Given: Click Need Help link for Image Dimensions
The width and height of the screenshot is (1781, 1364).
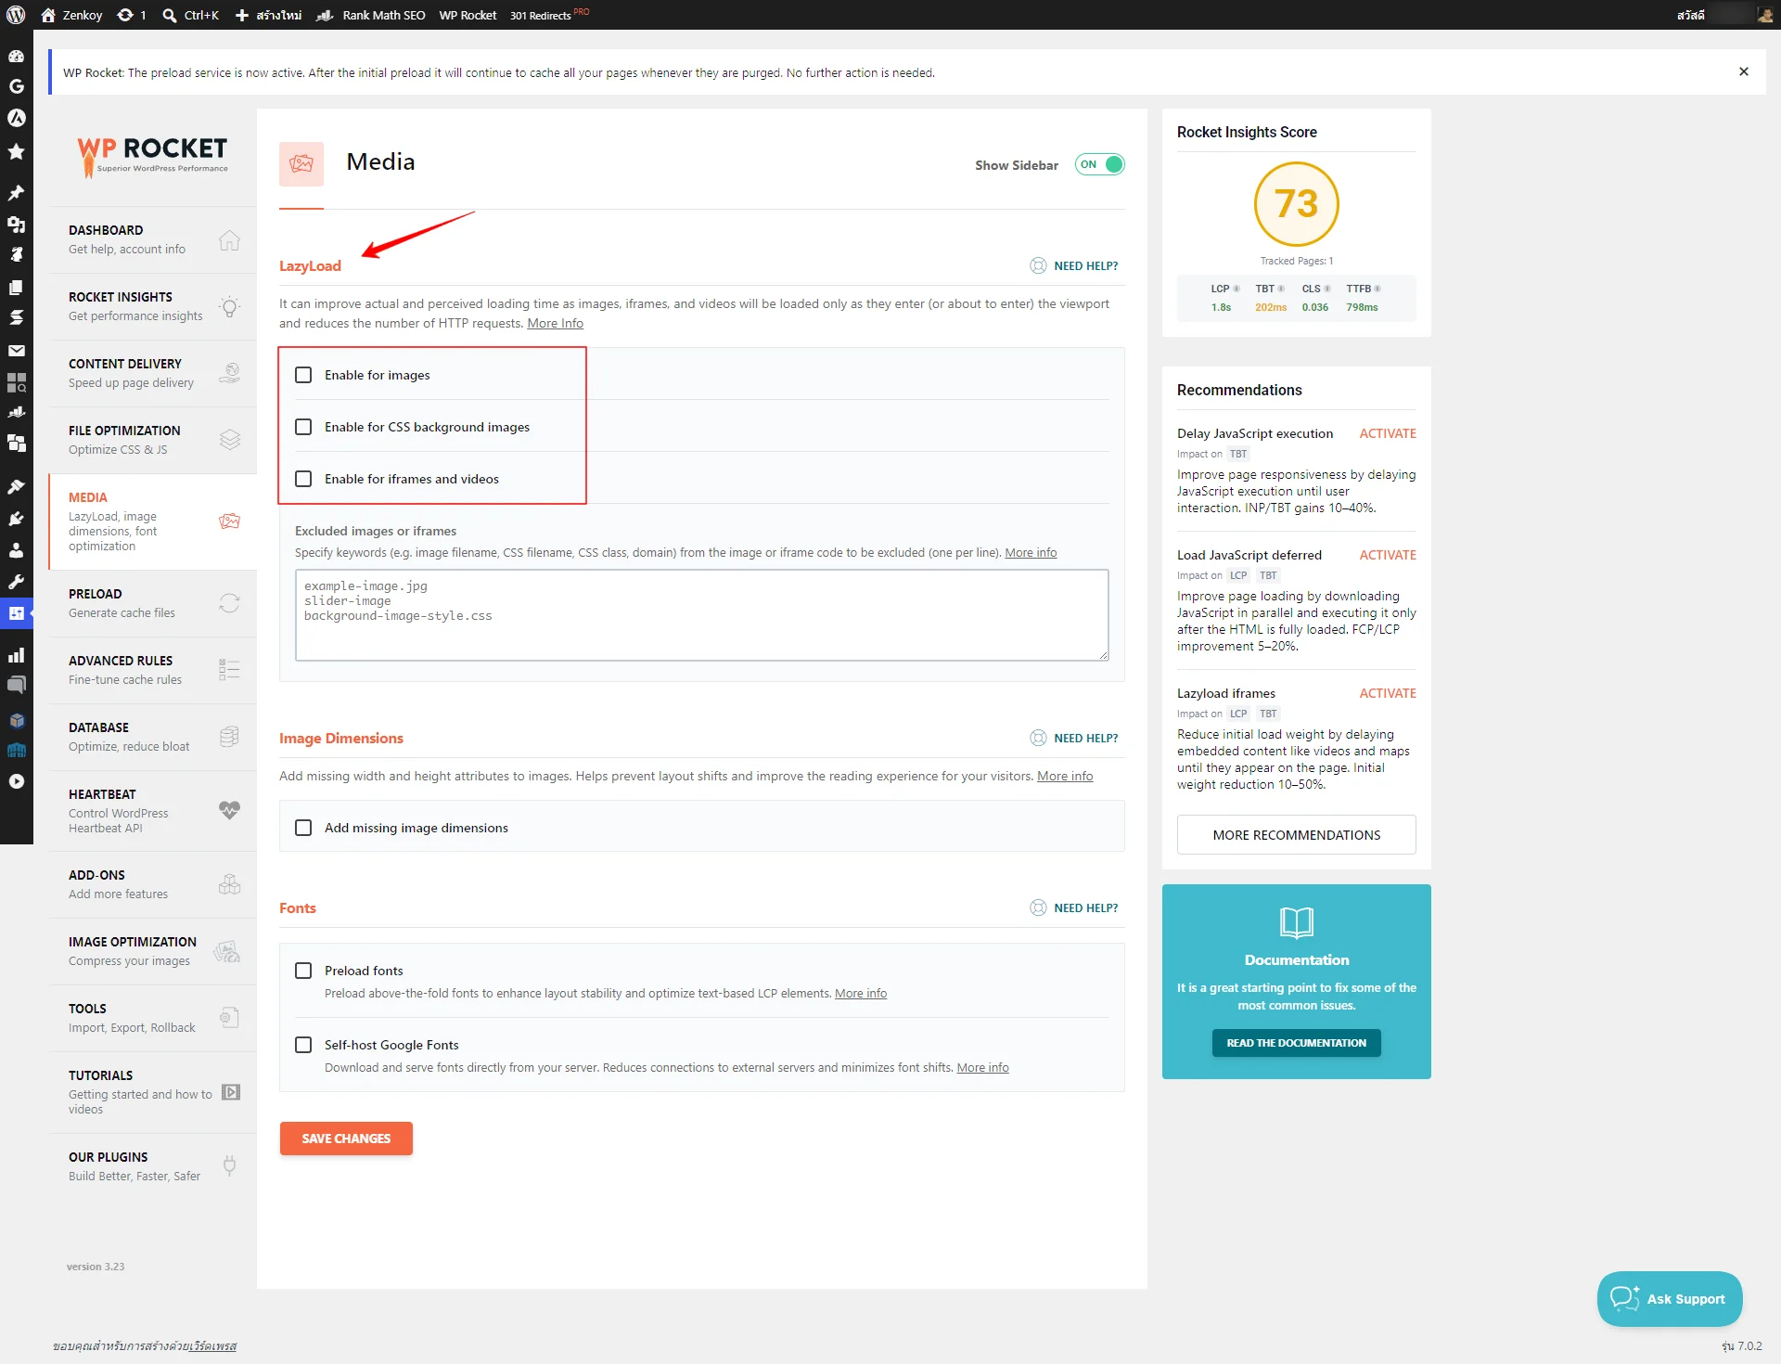Looking at the screenshot, I should 1074,738.
